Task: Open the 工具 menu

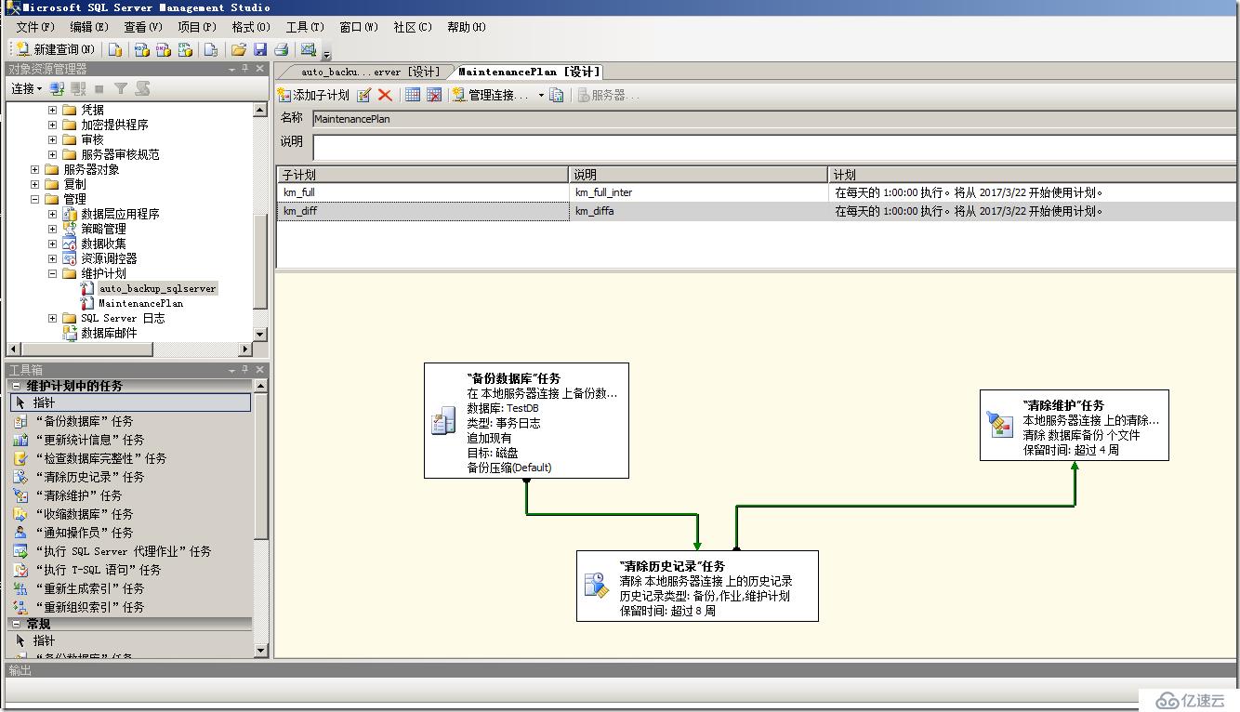Action: pyautogui.click(x=305, y=27)
